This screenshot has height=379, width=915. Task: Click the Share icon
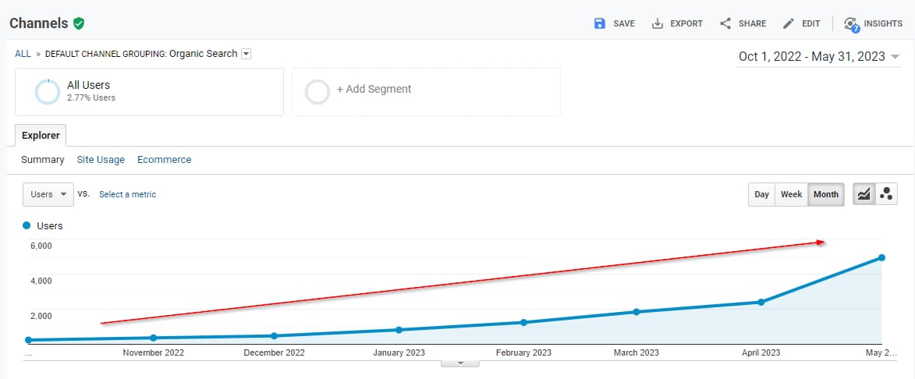point(725,23)
